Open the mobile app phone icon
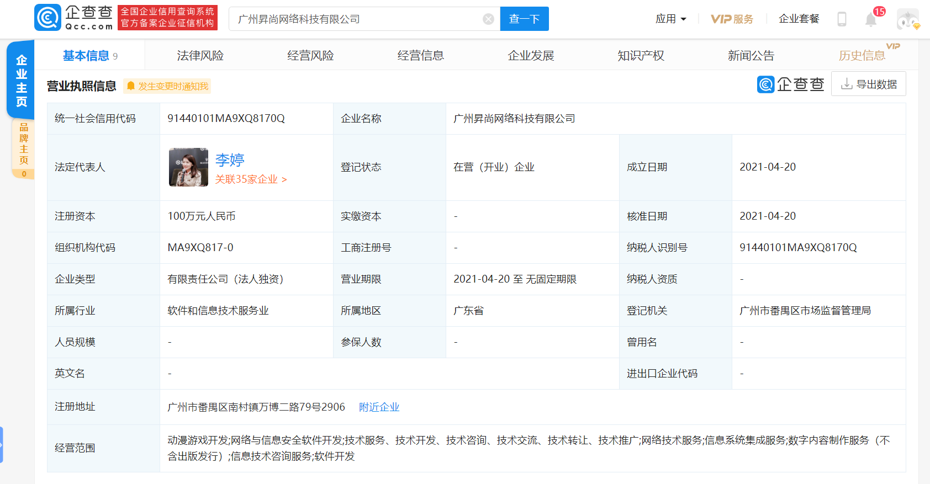This screenshot has height=484, width=930. tap(842, 19)
